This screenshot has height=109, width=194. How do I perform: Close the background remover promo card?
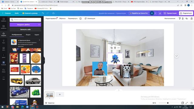39,40
